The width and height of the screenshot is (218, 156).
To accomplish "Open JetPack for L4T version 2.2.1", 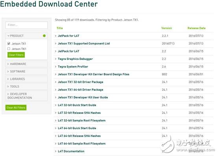I will [x=68, y=36].
